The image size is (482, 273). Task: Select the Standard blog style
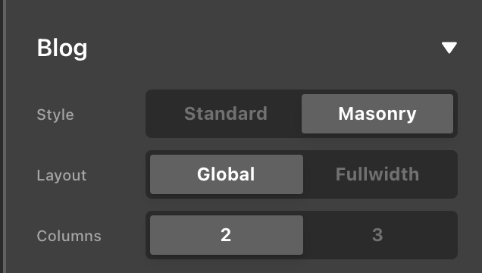(x=226, y=114)
